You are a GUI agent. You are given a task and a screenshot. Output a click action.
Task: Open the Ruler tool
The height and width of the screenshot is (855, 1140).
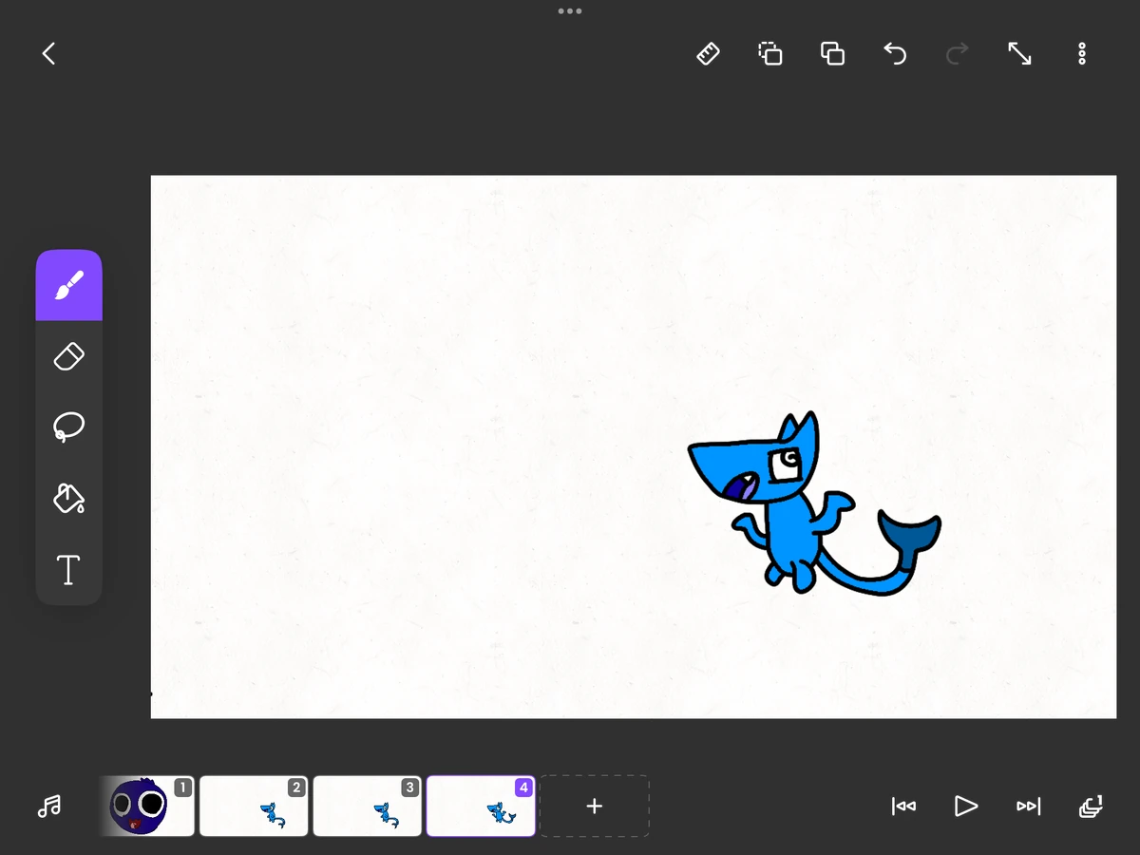coord(708,53)
